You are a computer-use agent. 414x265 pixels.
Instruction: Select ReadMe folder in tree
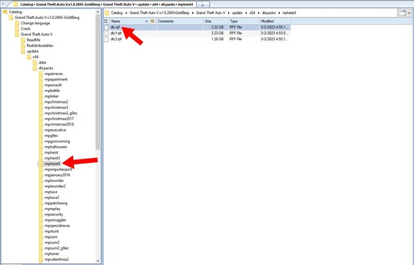click(34, 40)
